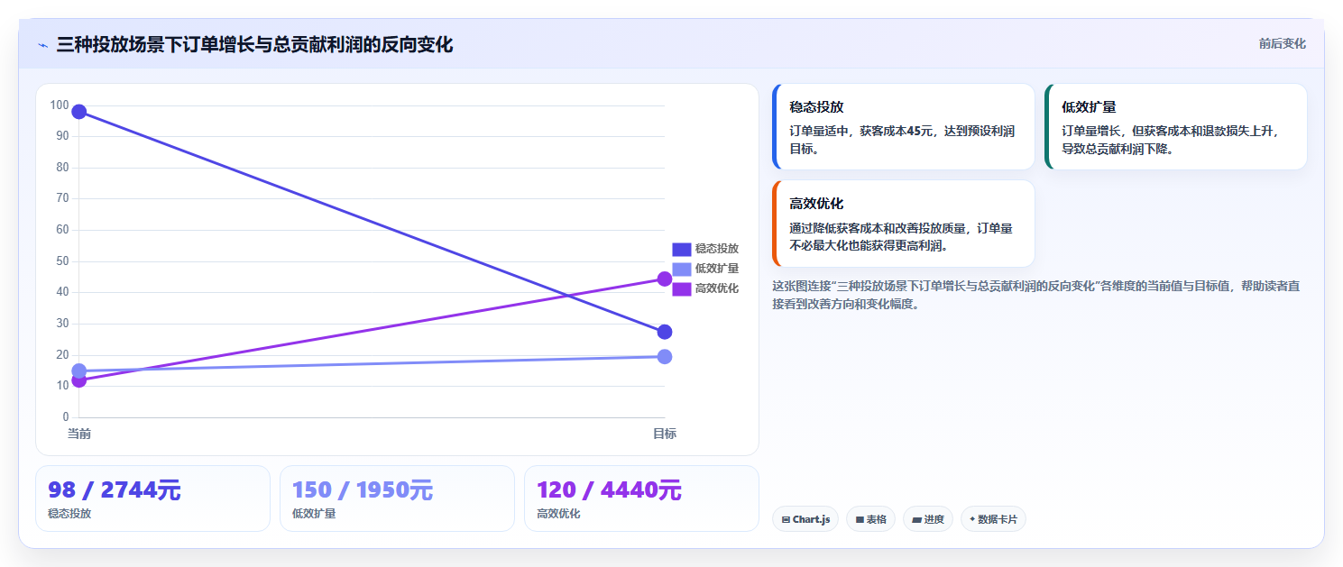Select the Chart.js tag chip
The width and height of the screenshot is (1343, 567).
(805, 519)
